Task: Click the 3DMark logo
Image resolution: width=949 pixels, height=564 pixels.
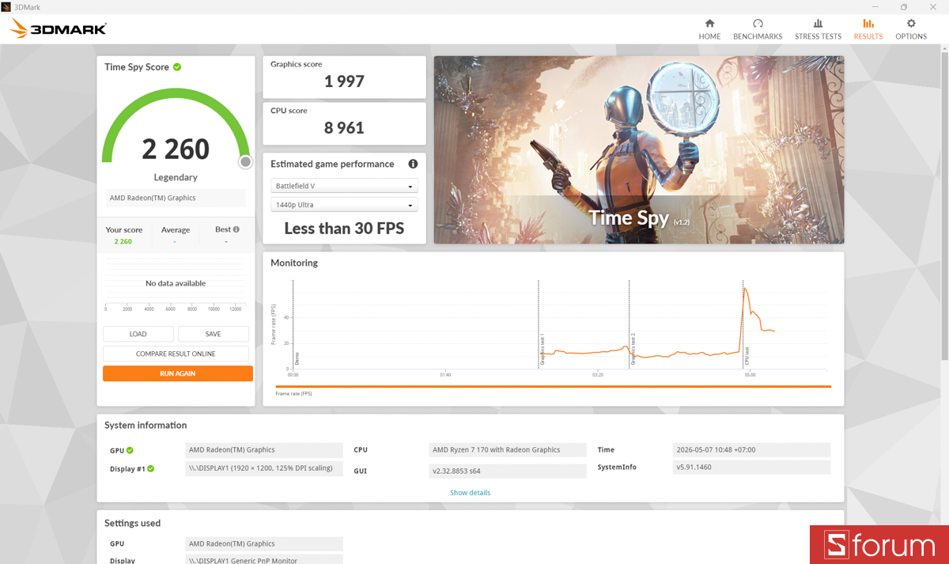Action: 58,29
